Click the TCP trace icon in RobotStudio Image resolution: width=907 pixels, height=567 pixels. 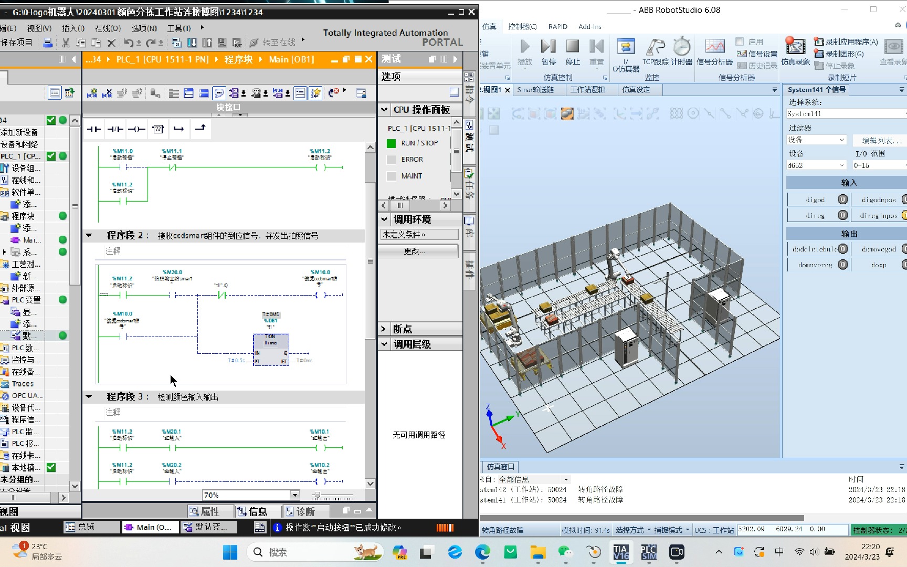click(656, 51)
